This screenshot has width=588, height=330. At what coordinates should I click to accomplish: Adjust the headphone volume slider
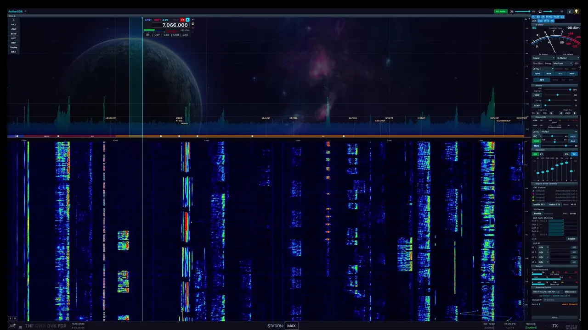551,11
